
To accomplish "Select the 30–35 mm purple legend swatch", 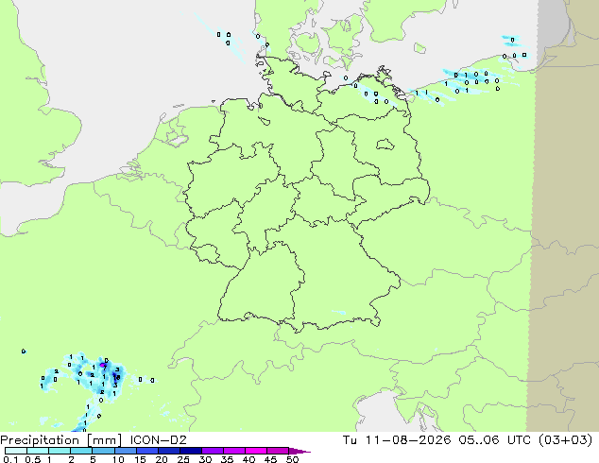I will (x=213, y=451).
